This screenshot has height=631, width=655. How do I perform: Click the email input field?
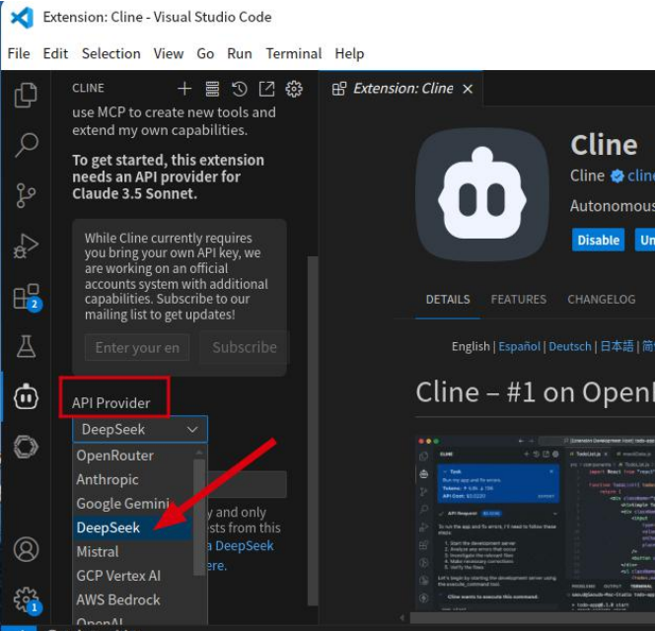click(137, 347)
